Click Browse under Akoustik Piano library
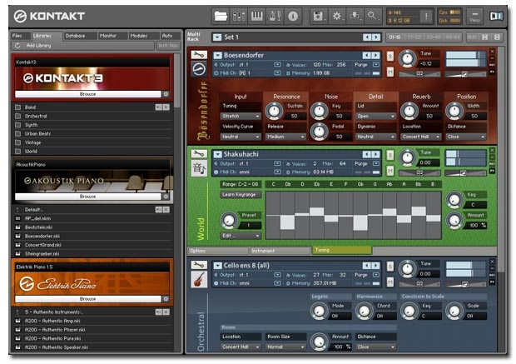516x364 pixels. [x=88, y=197]
